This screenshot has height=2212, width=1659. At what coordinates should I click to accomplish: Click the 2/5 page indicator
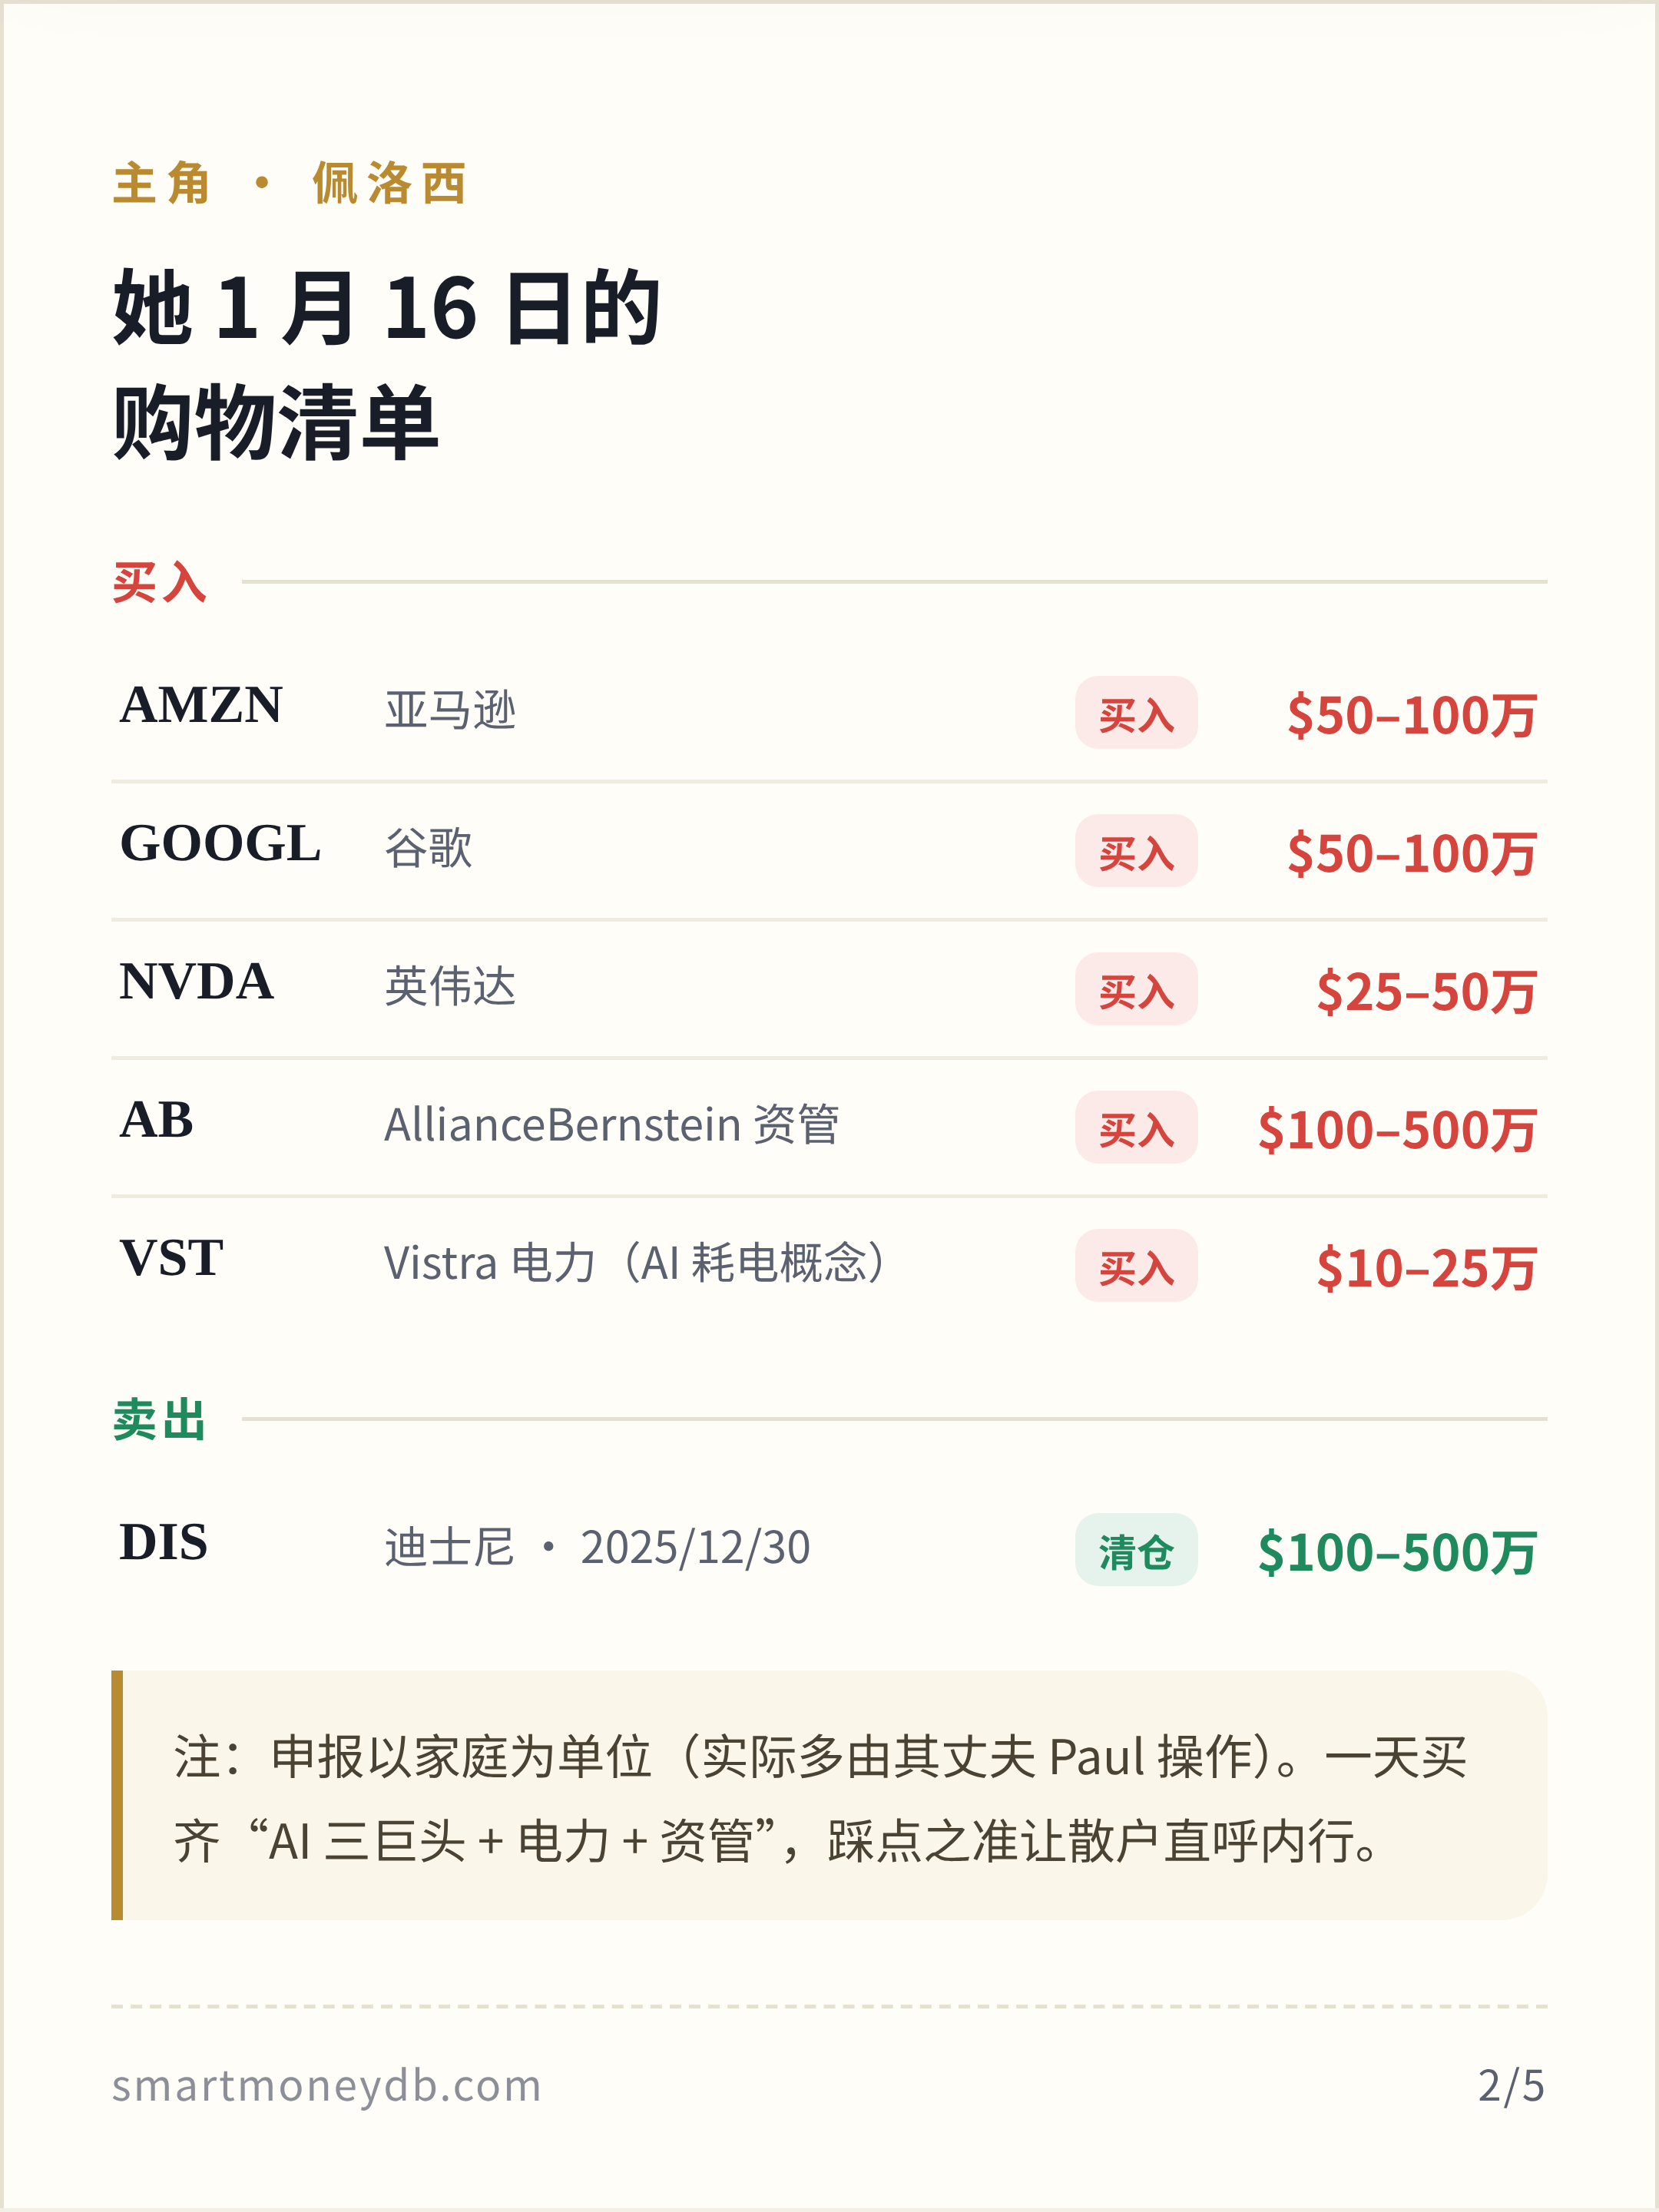click(x=1511, y=2086)
